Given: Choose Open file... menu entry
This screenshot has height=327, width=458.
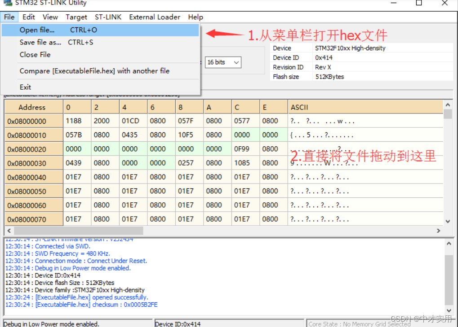Looking at the screenshot, I should point(100,30).
